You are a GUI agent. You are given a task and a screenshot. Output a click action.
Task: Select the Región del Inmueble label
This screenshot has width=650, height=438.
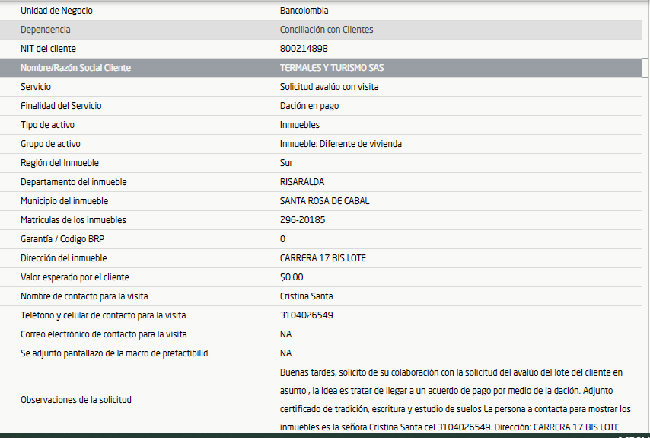(x=59, y=163)
